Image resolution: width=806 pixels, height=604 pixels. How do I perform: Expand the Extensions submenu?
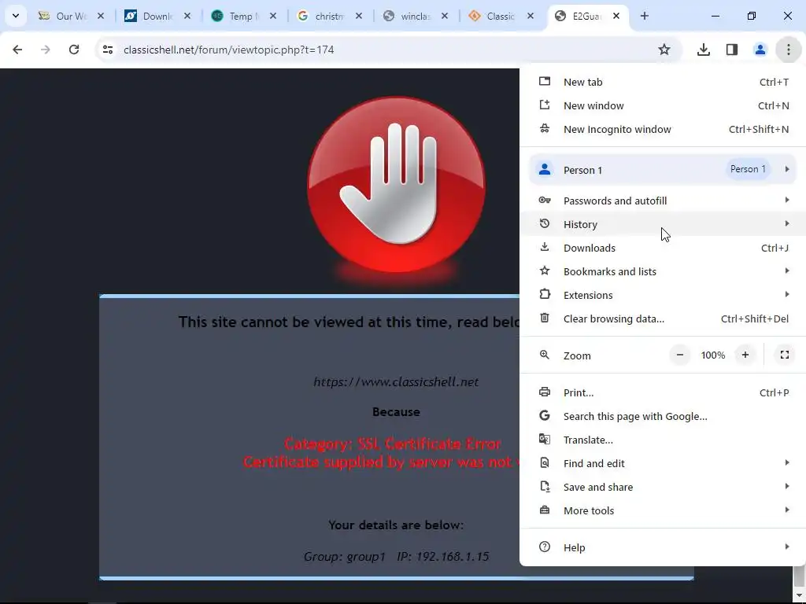(x=663, y=296)
